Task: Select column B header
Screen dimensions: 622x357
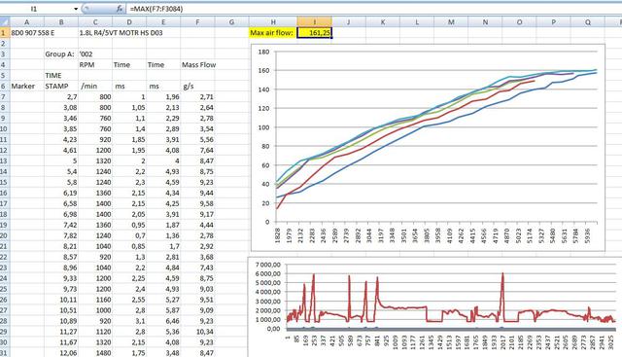Action: pos(61,21)
